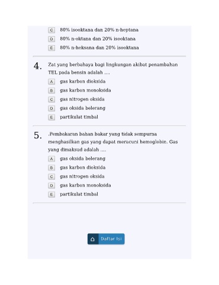The image size is (219, 285).
Task: Click the home icon on Daftar Isi button
Action: pos(92,239)
